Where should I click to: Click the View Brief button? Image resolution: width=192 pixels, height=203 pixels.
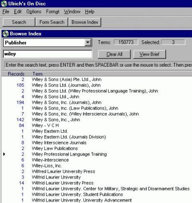(149, 54)
